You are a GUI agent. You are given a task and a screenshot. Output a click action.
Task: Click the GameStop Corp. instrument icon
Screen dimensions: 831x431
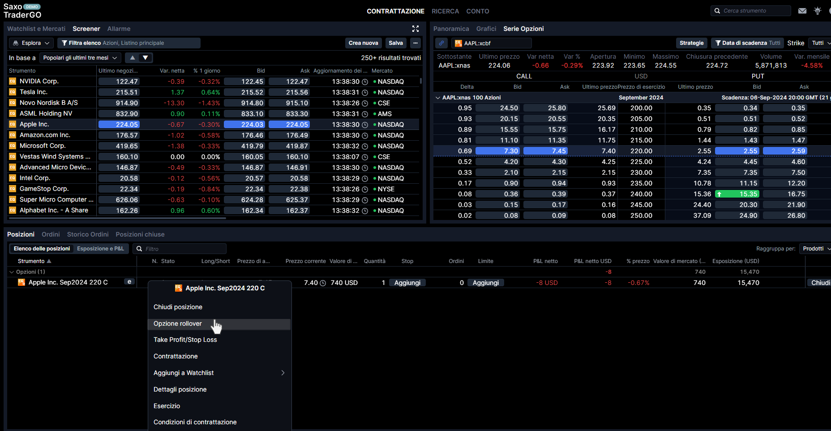click(x=13, y=189)
